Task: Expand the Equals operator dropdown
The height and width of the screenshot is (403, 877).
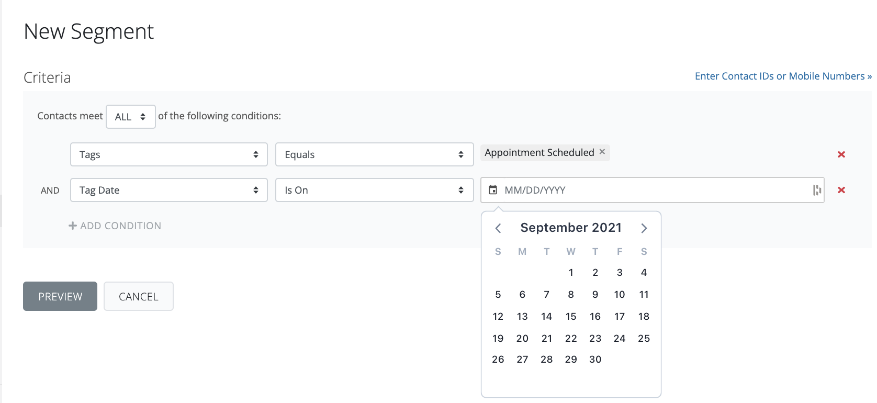Action: pyautogui.click(x=374, y=154)
